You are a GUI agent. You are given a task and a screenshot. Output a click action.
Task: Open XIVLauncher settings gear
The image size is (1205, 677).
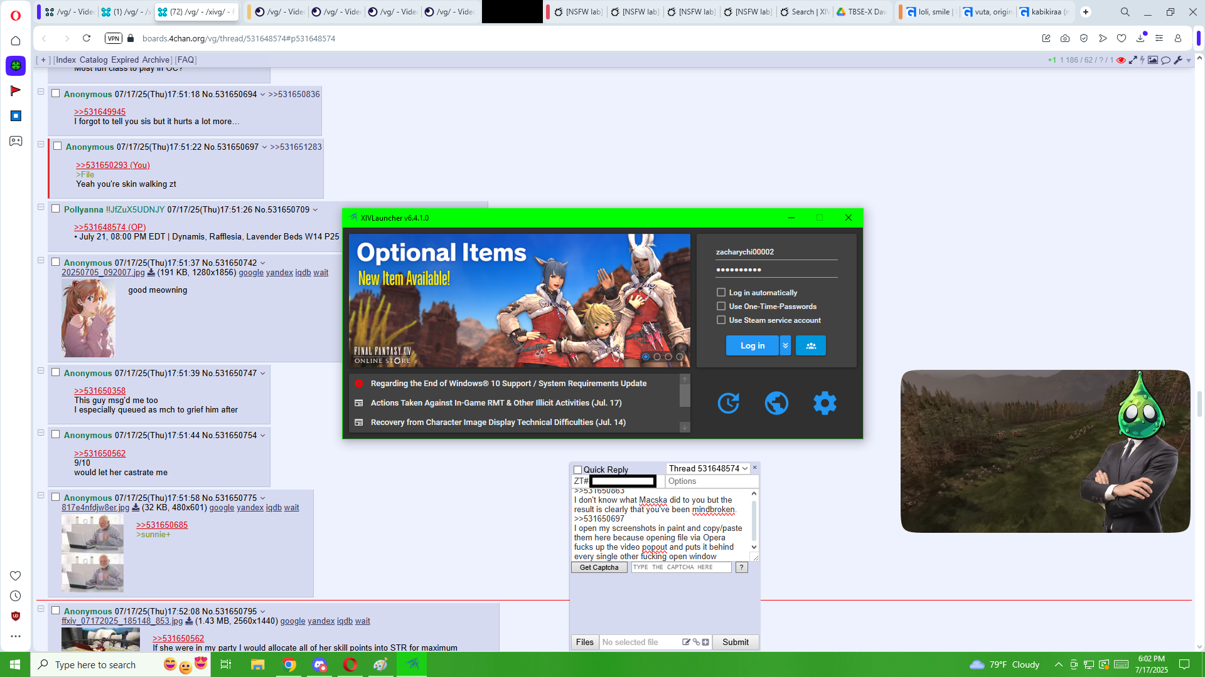point(825,403)
